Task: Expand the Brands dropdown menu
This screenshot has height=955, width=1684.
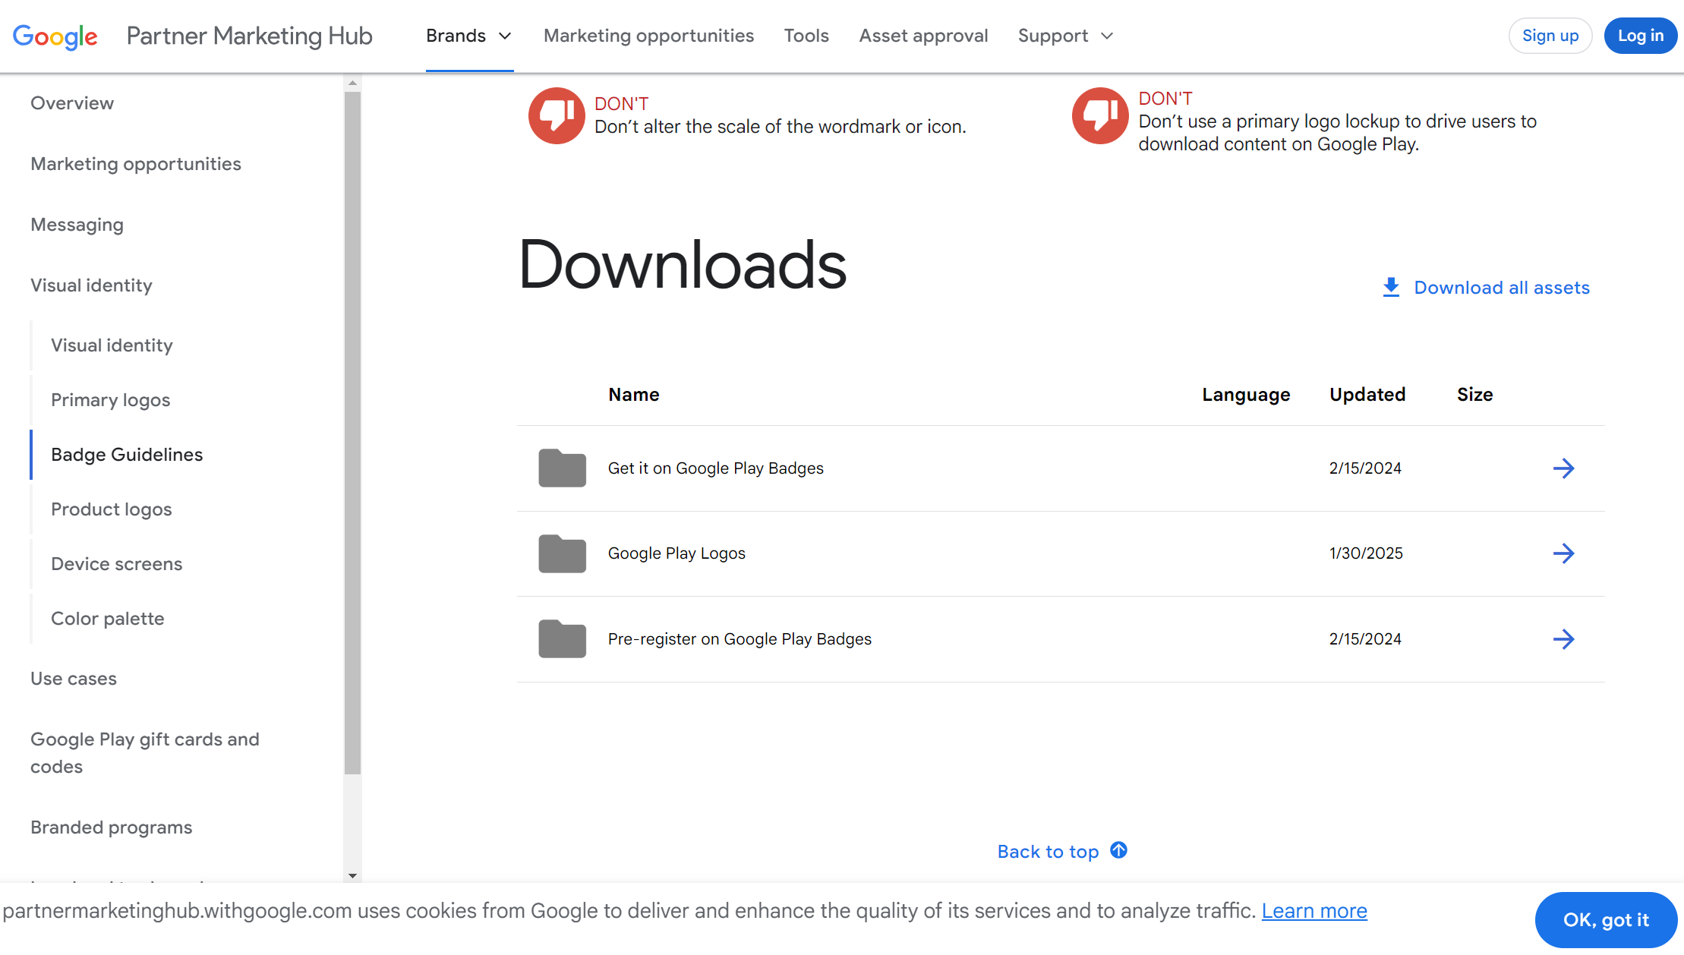Action: pos(469,36)
